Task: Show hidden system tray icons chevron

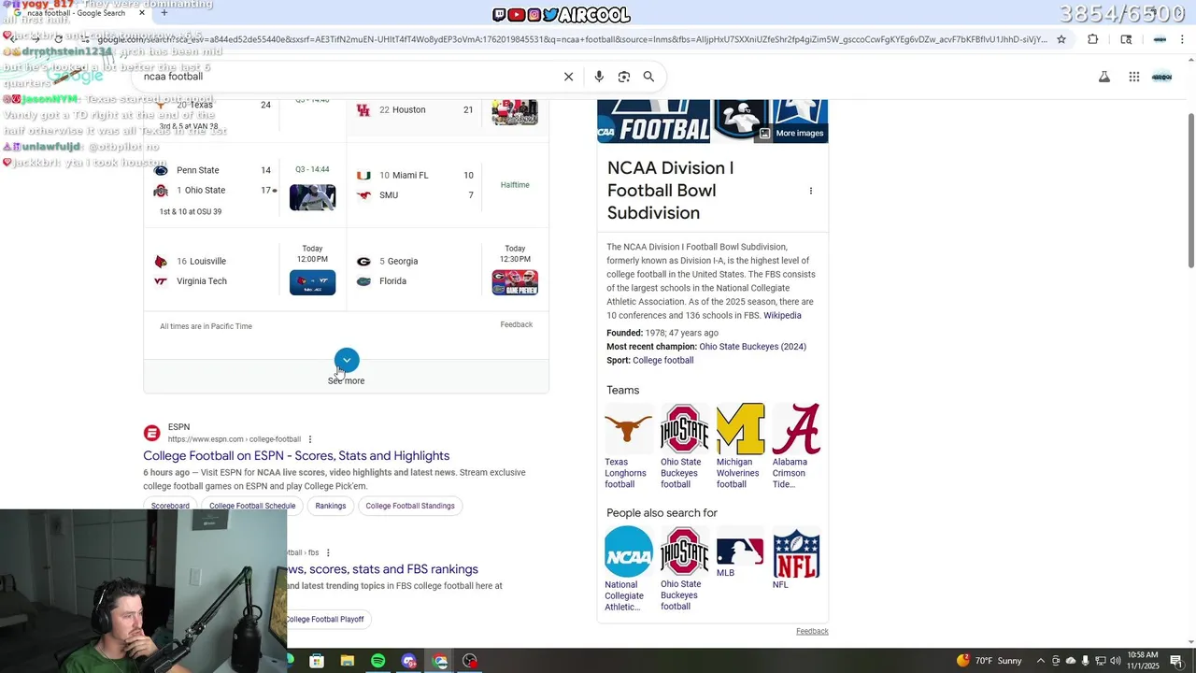Action: (x=1041, y=661)
